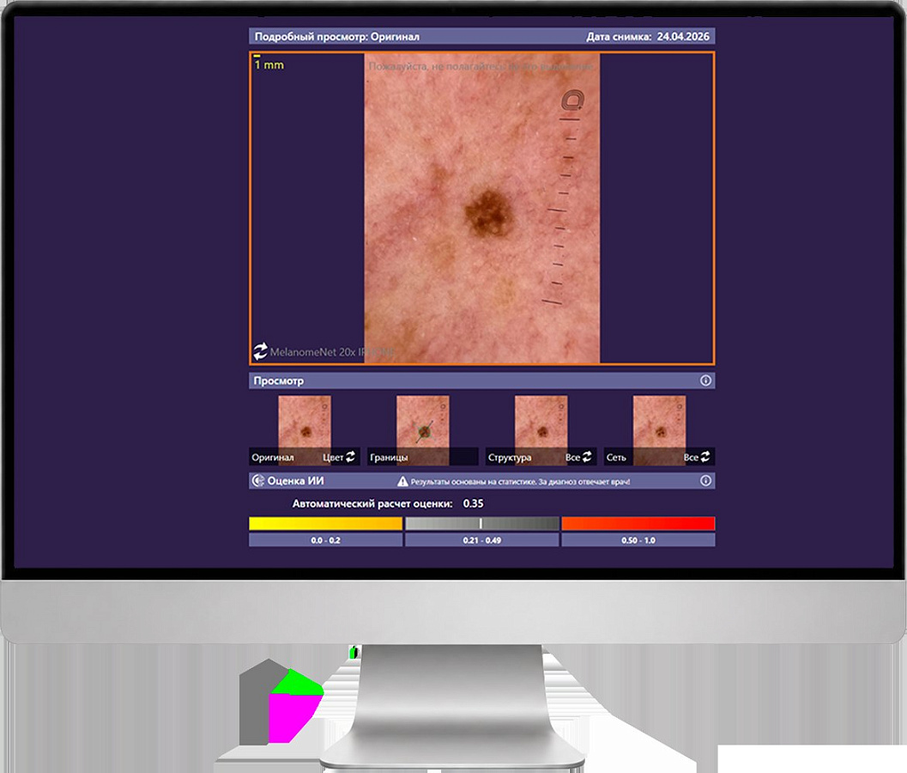Click the yellow low-risk score bar
Screen dimensions: 907x773
[x=326, y=523]
